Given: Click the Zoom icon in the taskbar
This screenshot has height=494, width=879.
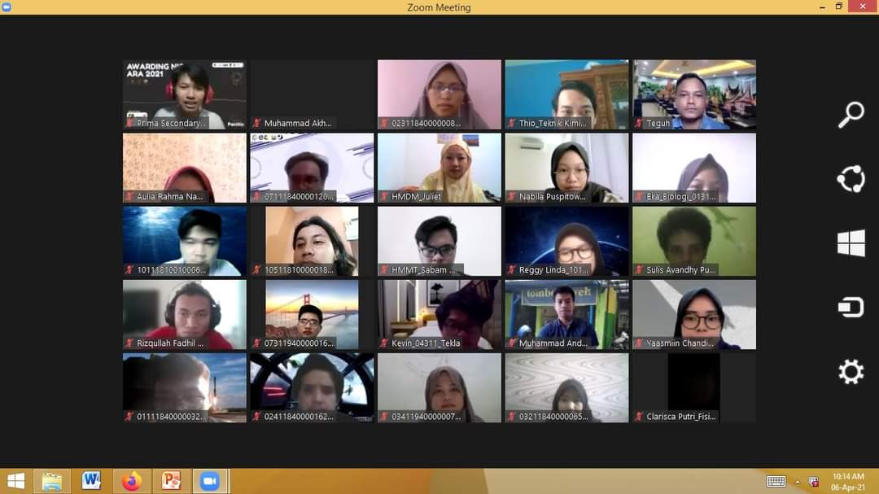Looking at the screenshot, I should pyautogui.click(x=210, y=481).
